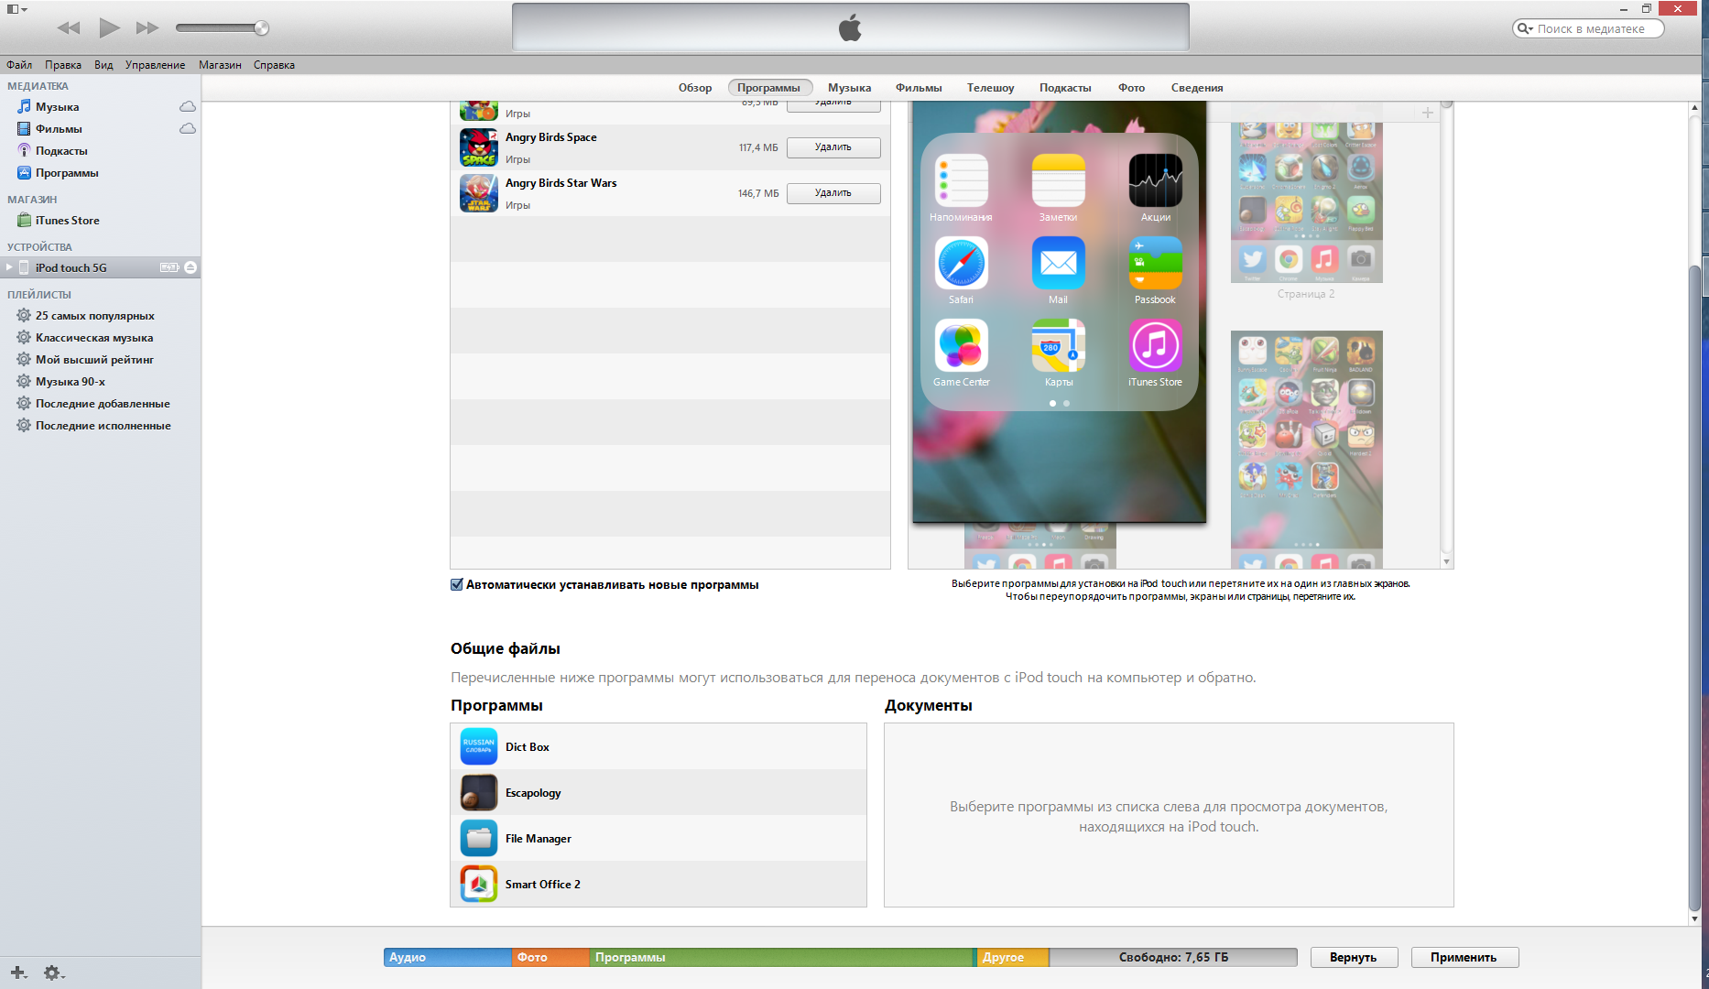Click the Применить button
Screen dimensions: 1709x989
point(1464,957)
